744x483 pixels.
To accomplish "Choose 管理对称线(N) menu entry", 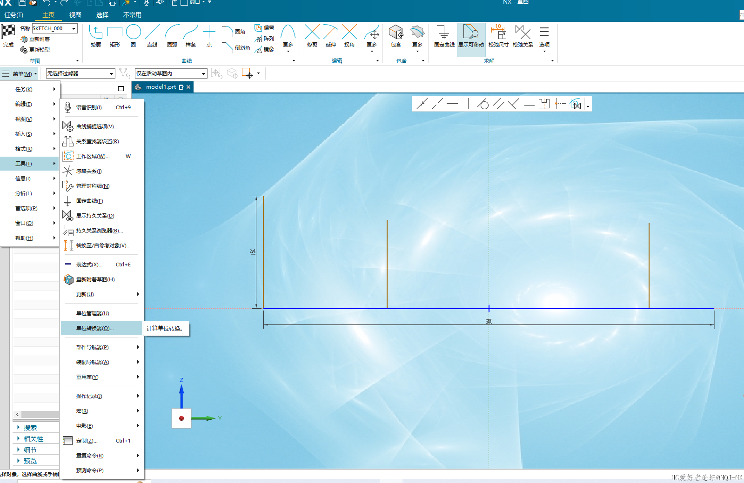I will pyautogui.click(x=101, y=186).
